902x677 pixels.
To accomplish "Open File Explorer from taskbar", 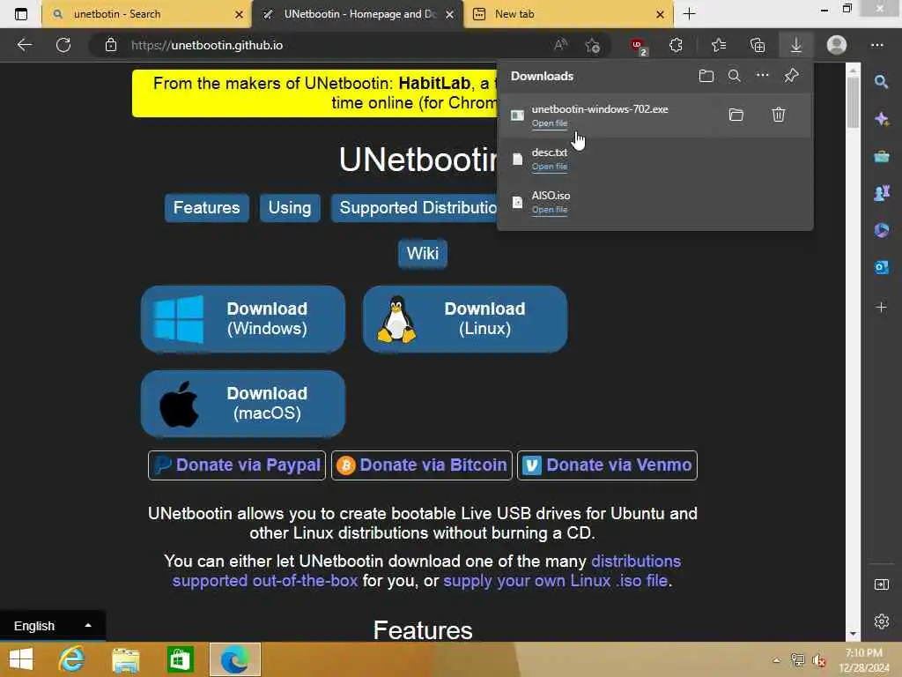I will (126, 659).
